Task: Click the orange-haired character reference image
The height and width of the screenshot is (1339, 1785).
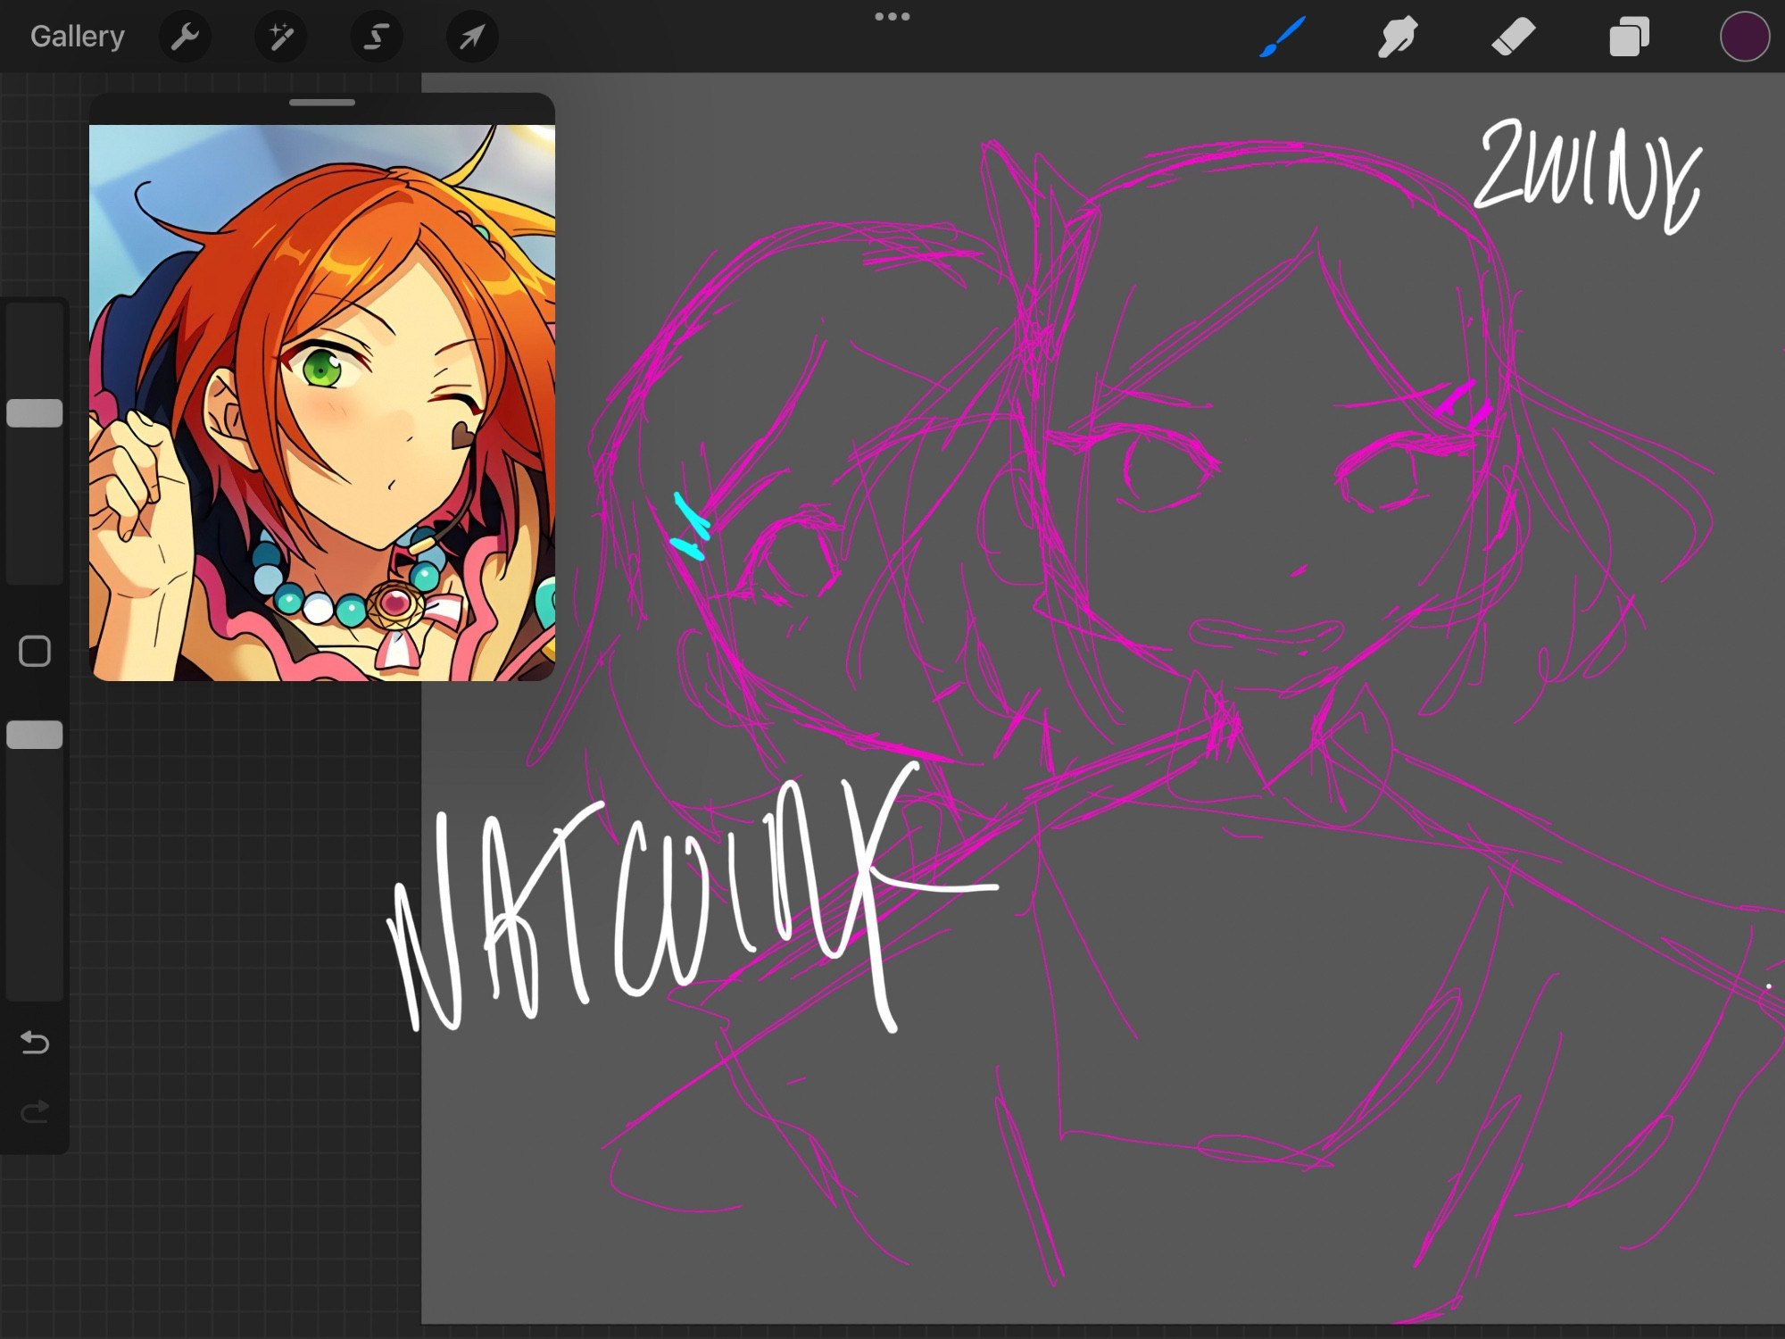Action: (x=322, y=403)
